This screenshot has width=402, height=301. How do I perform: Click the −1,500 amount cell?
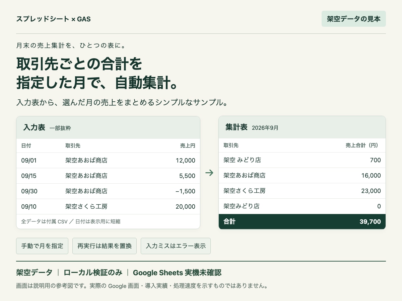185,191
